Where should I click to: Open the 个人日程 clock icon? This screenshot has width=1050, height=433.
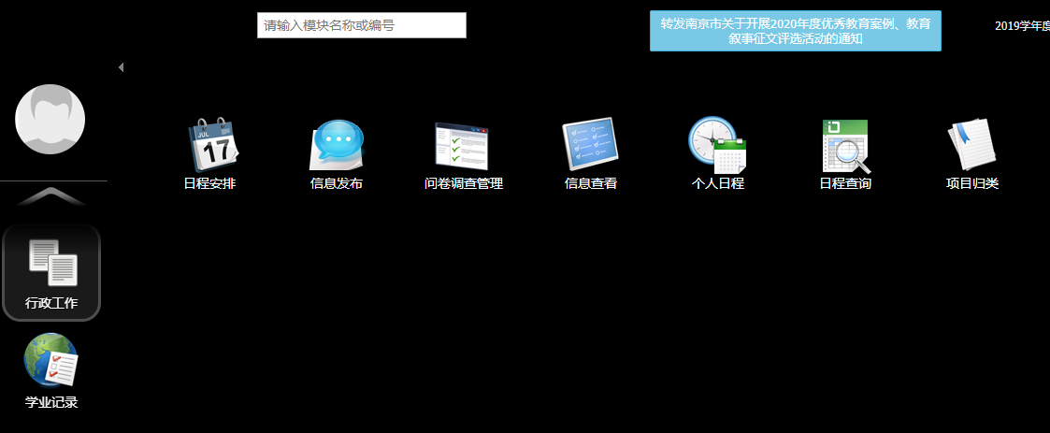click(x=716, y=145)
